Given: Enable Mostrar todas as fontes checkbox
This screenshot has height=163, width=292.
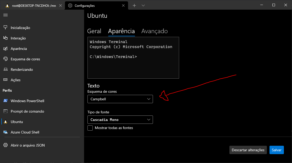Looking at the screenshot, I should click(x=90, y=128).
